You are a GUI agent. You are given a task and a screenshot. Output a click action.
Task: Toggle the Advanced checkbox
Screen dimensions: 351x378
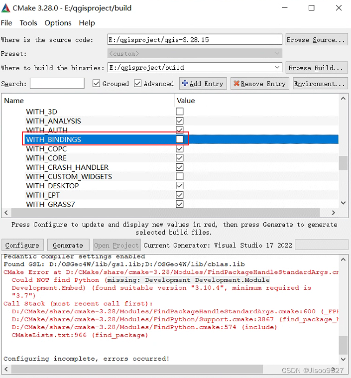pyautogui.click(x=137, y=83)
